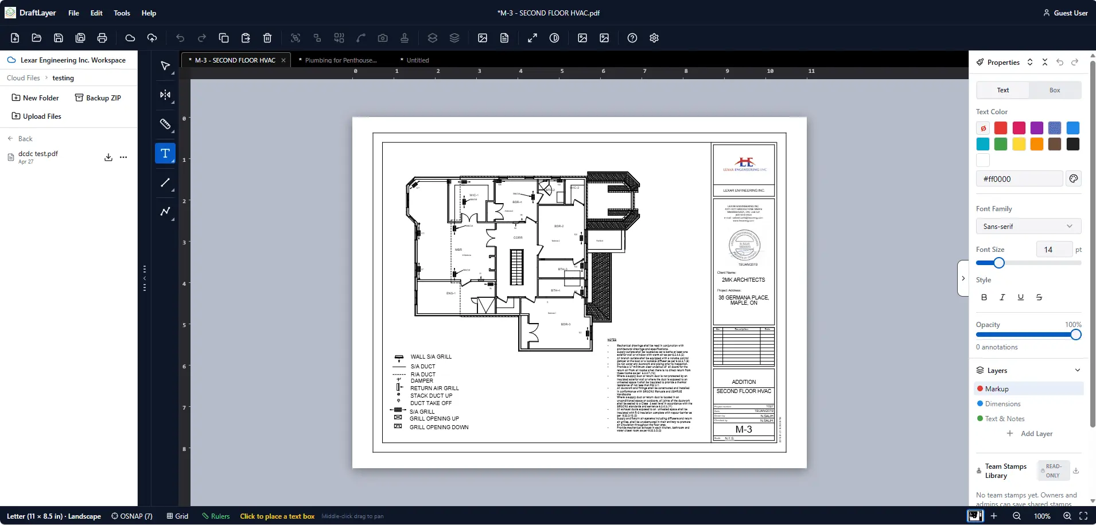Open more options for dcdc test.pdf
This screenshot has height=525, width=1096.
tap(123, 157)
